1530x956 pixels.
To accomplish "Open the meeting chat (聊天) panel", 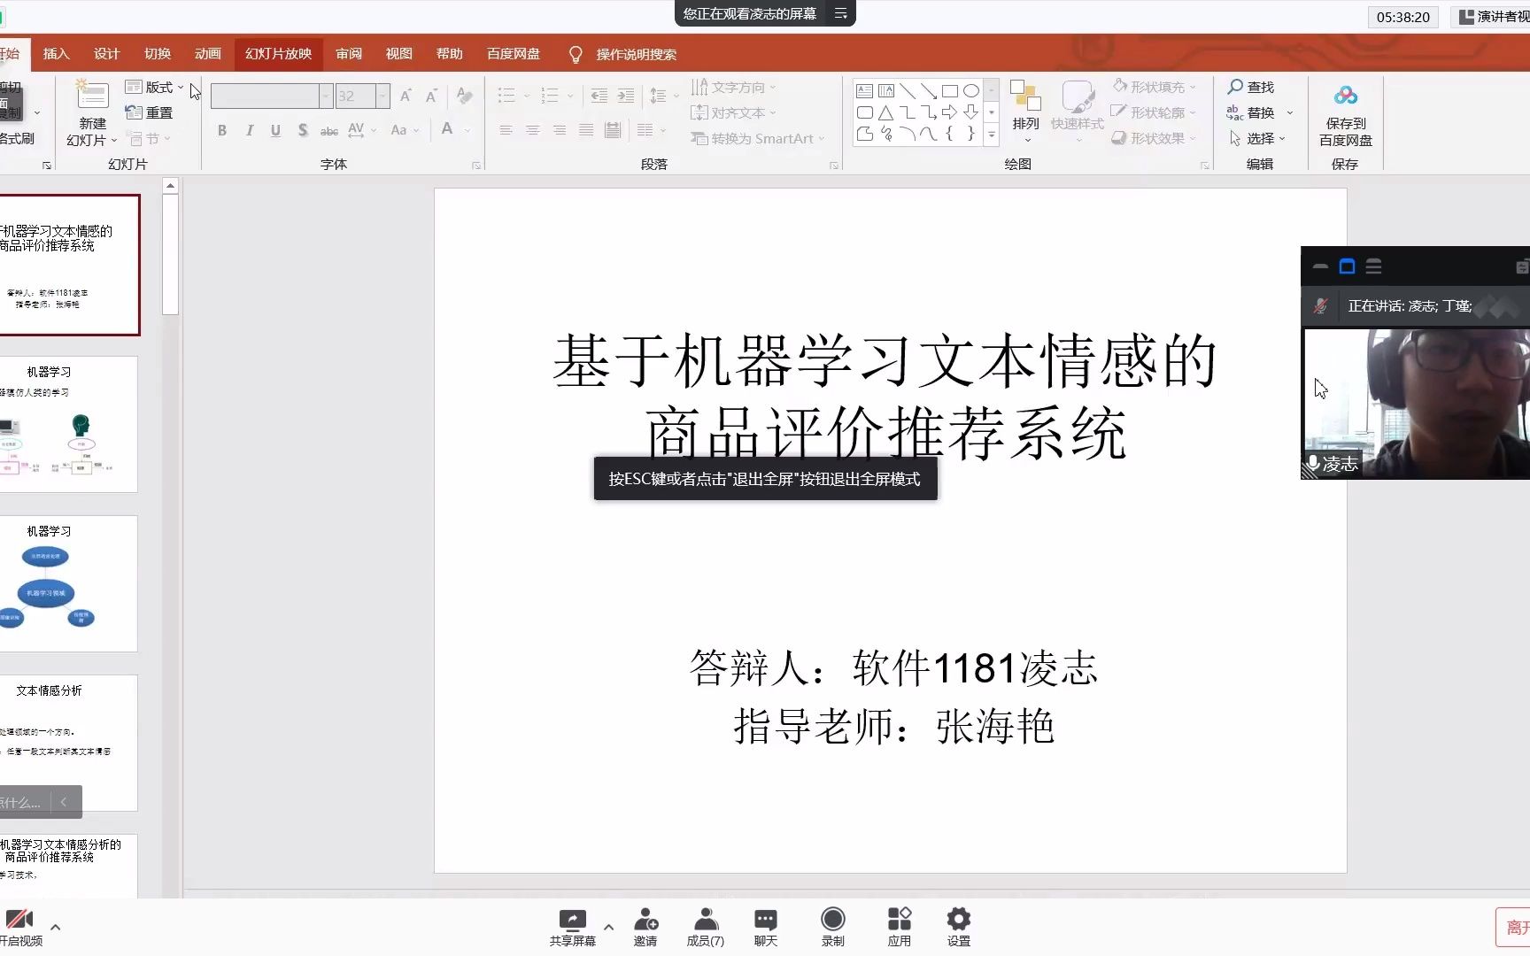I will [x=764, y=922].
